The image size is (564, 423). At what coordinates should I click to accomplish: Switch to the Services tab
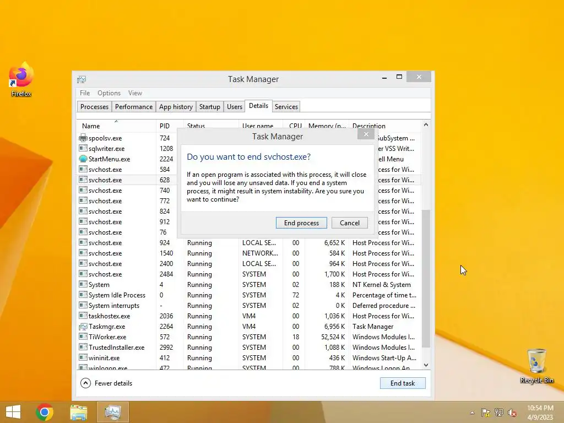tap(286, 106)
